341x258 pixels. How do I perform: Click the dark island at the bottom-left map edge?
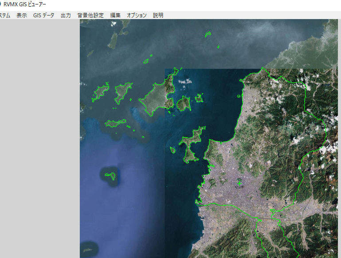[x=89, y=247]
